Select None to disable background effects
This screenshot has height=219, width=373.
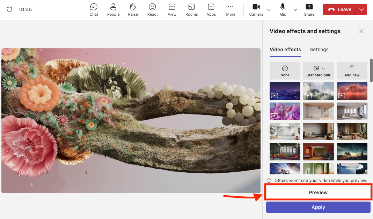pyautogui.click(x=285, y=71)
